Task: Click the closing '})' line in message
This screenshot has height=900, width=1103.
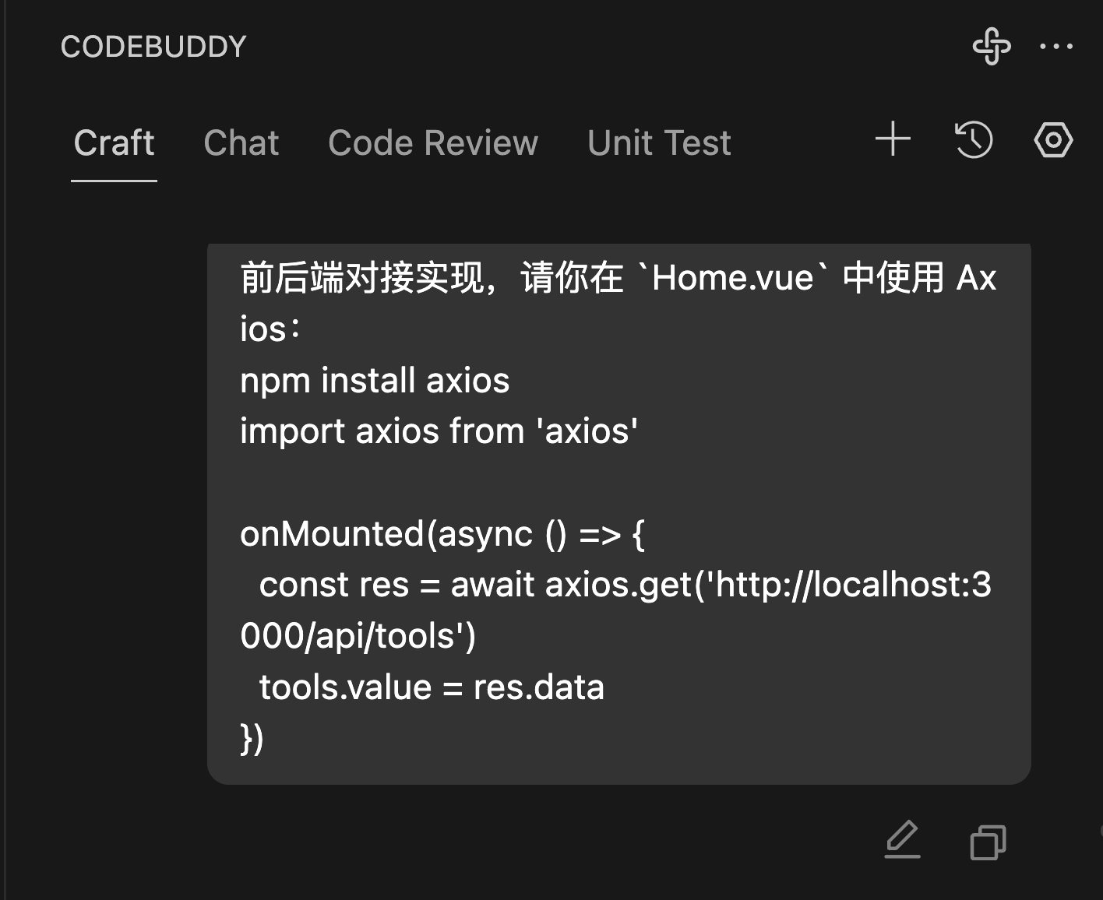Action: point(252,738)
